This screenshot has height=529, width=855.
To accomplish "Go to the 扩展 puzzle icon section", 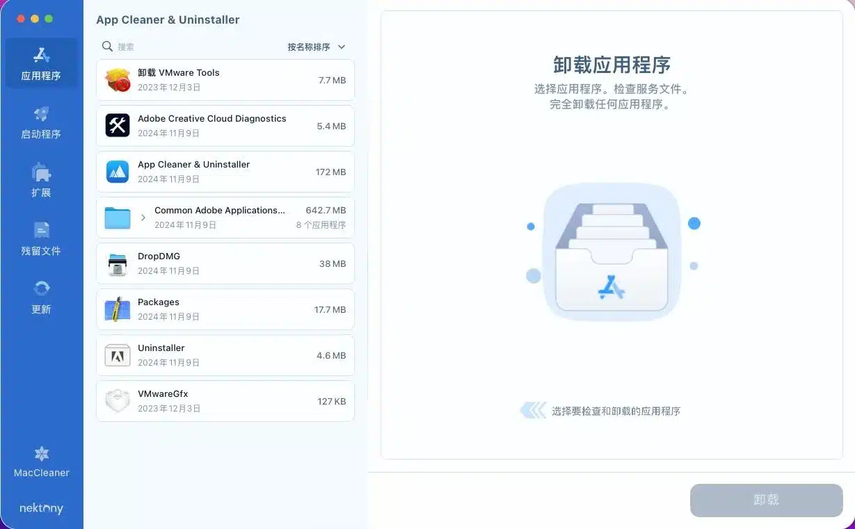I will (x=41, y=181).
